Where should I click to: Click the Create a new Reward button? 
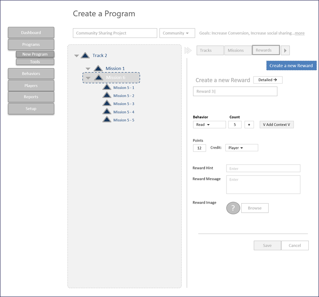pyautogui.click(x=291, y=66)
